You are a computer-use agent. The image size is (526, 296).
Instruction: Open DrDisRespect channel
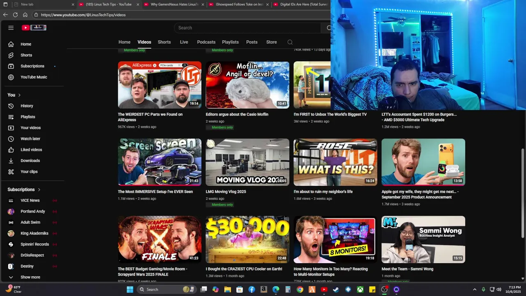click(x=33, y=255)
